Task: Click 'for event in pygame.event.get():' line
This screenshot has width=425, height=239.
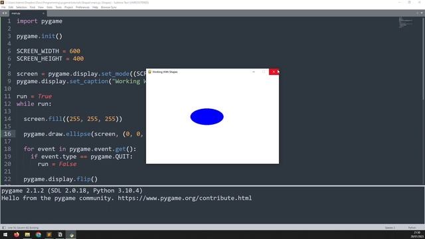Action: [x=80, y=149]
